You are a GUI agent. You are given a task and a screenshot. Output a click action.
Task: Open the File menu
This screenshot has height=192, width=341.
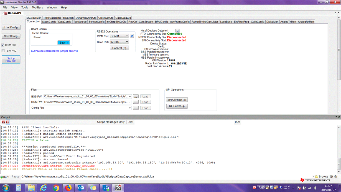(5, 8)
